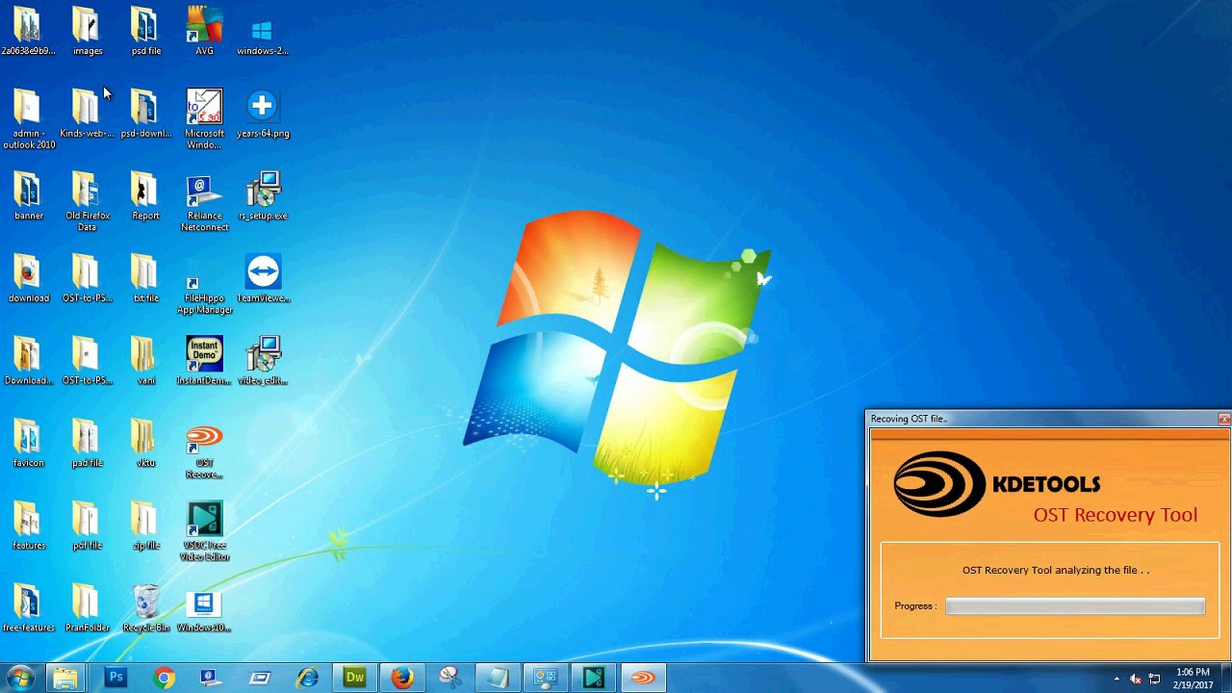The height and width of the screenshot is (693, 1232).
Task: Open the Snipping Tool taskbar icon
Action: pos(449,678)
